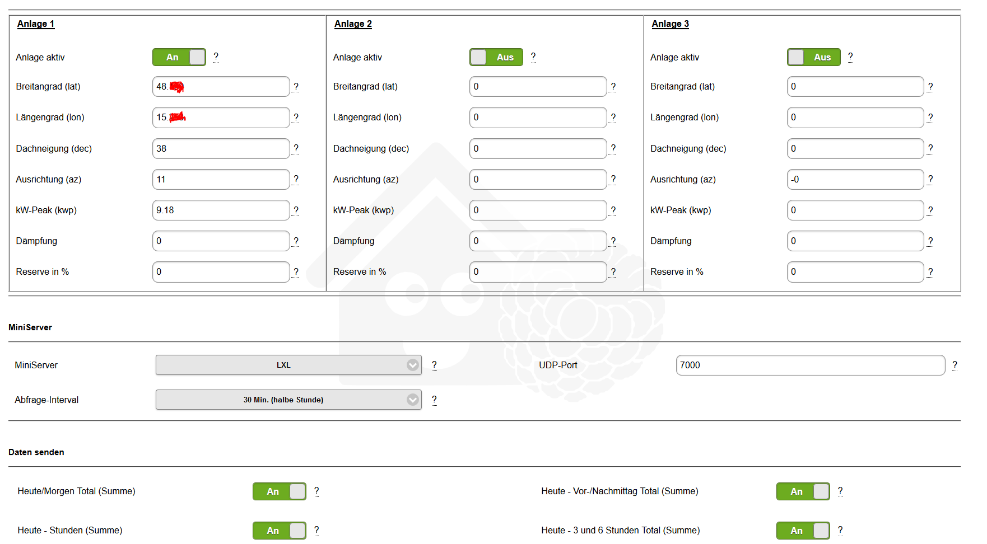Click Anlage 3 Reserve in % field
The width and height of the screenshot is (987, 544).
click(855, 272)
